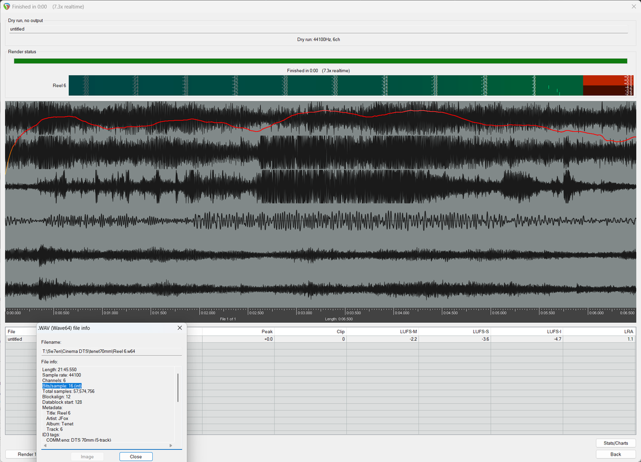Screen dimensions: 641x462
Task: Select the 'Title: Reel 6' metadata line
Action: click(58, 413)
